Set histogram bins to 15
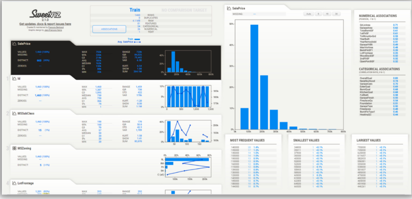The height and width of the screenshot is (199, 412). click(x=327, y=14)
